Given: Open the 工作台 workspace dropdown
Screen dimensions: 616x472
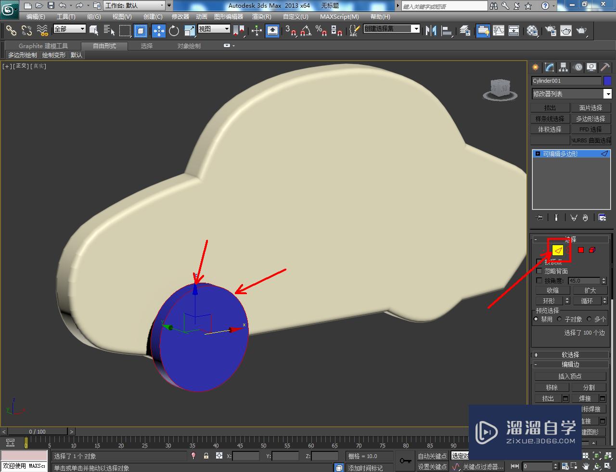Looking at the screenshot, I should click(x=134, y=6).
